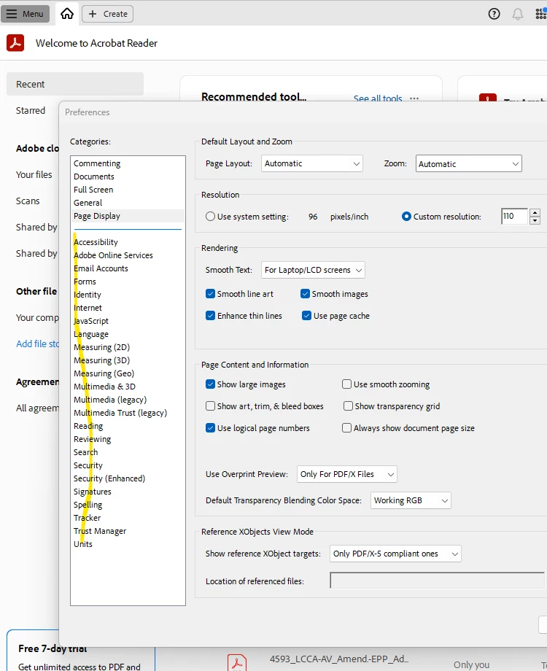Decrease custom resolution with down arrow

[535, 220]
